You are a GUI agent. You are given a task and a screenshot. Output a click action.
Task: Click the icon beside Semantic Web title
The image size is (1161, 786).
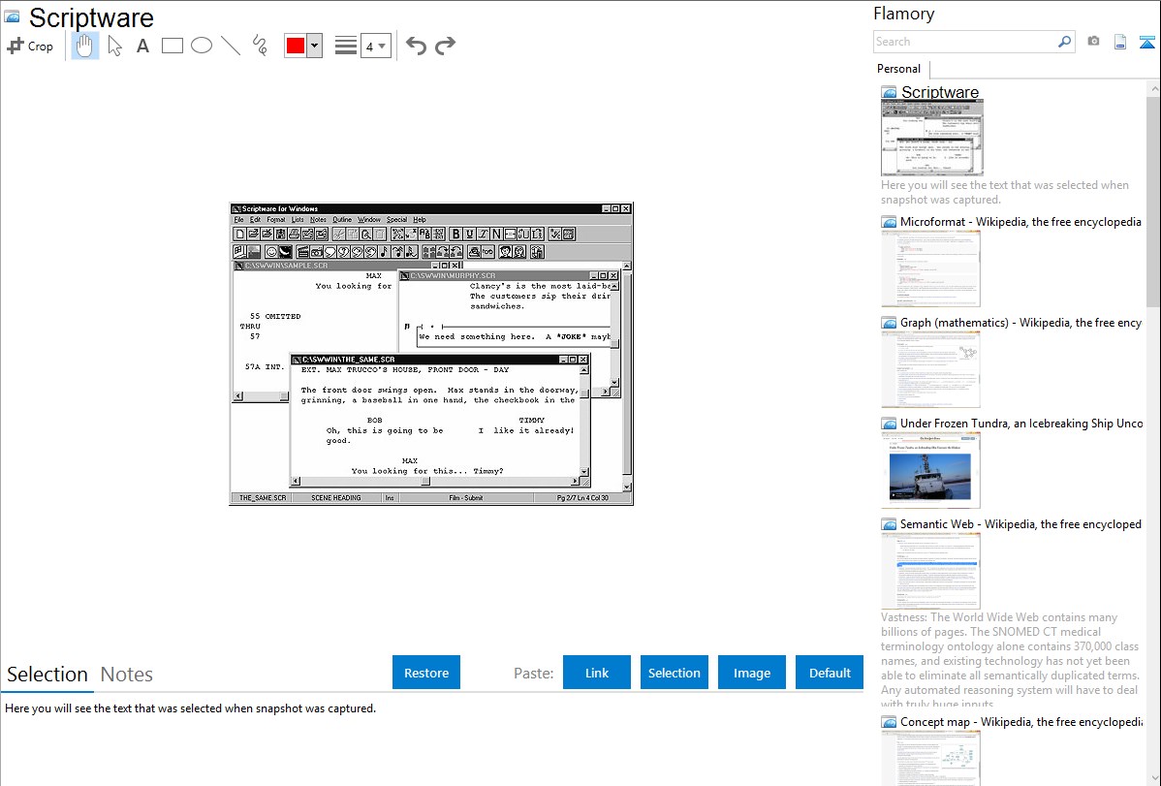tap(890, 524)
